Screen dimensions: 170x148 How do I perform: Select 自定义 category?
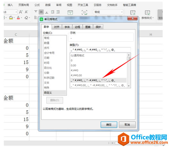tap(55, 93)
